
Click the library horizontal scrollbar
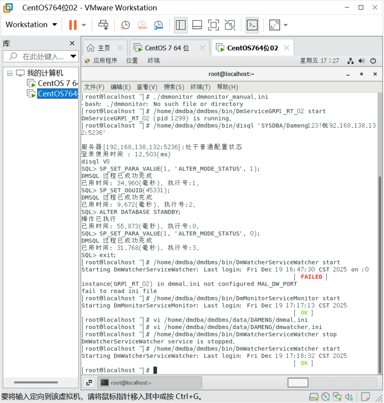coord(36,382)
